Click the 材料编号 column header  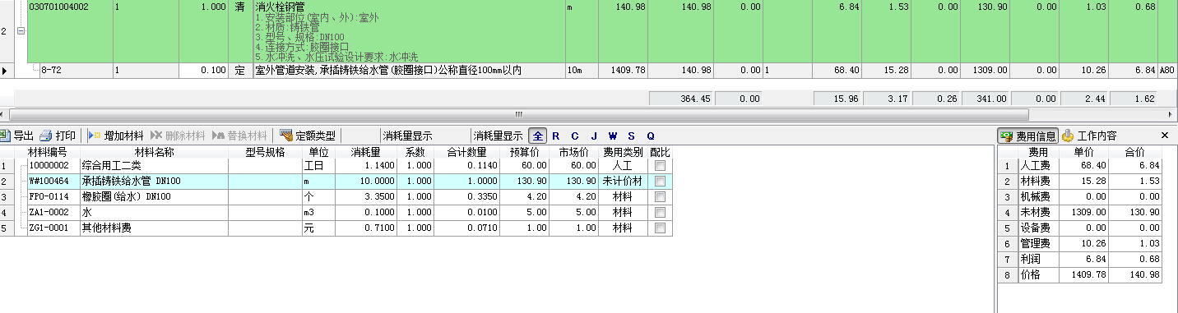pos(48,153)
